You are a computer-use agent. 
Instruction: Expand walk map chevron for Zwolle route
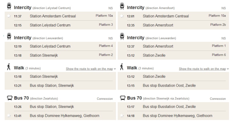click(228, 69)
